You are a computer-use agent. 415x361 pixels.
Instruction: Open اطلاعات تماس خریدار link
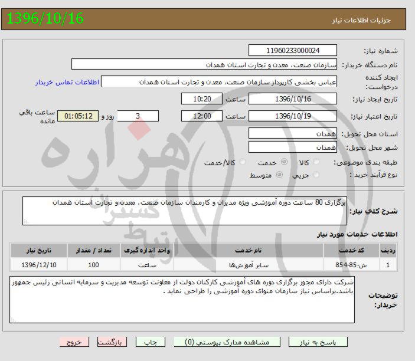[67, 82]
